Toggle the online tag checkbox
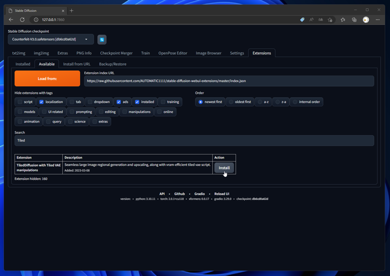This screenshot has width=390, height=276. [159, 112]
